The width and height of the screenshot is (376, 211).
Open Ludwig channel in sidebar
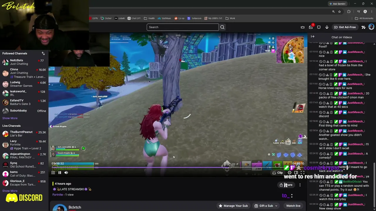tap(24, 84)
